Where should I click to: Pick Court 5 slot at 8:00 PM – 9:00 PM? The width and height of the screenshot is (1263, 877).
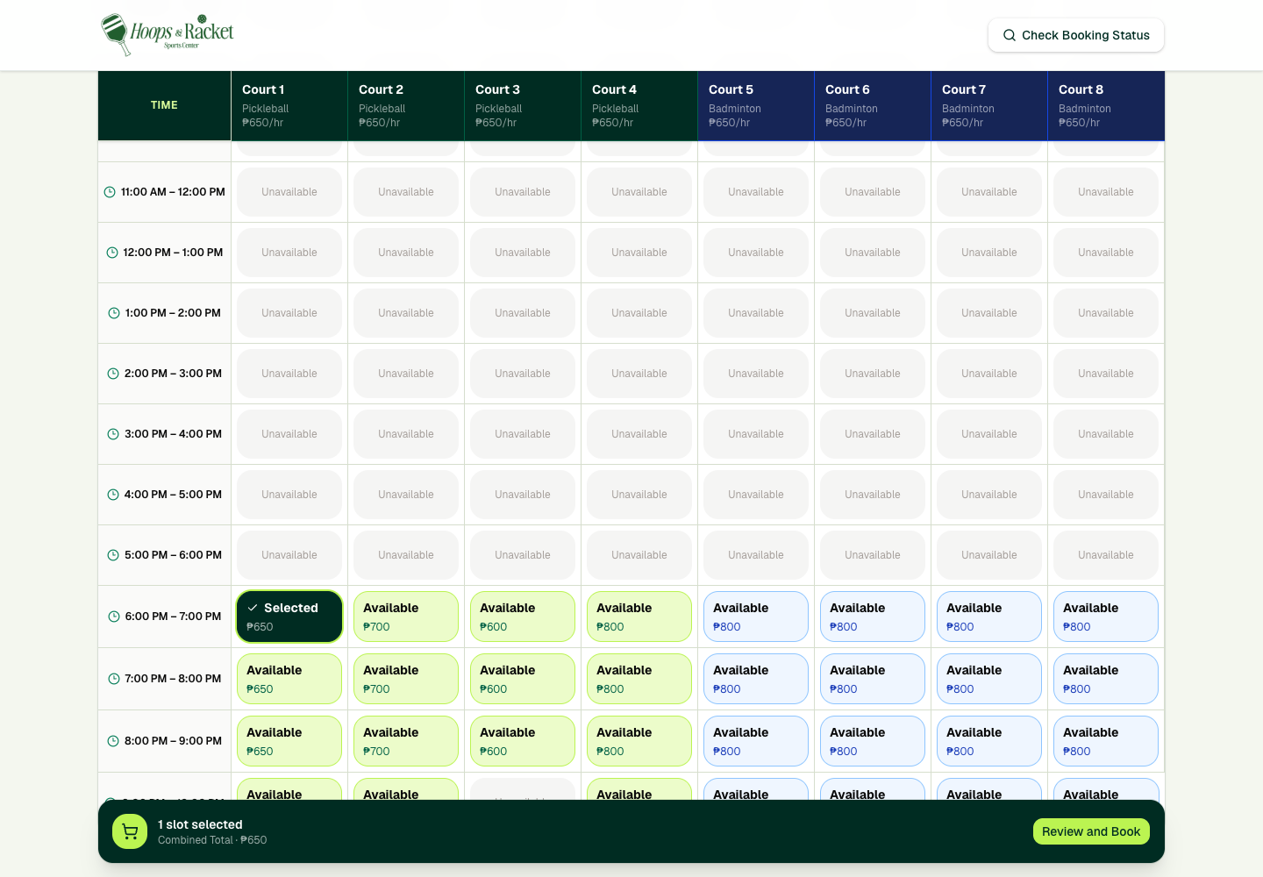tap(756, 741)
